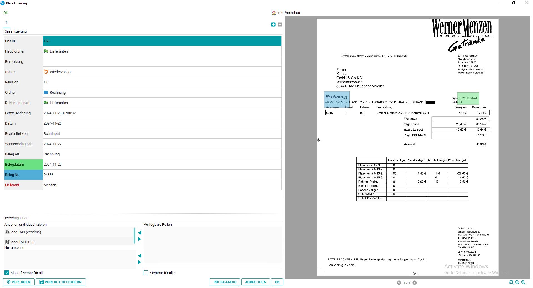The width and height of the screenshot is (533, 288).
Task: Go to next preview page arrow
Action: (x=415, y=283)
